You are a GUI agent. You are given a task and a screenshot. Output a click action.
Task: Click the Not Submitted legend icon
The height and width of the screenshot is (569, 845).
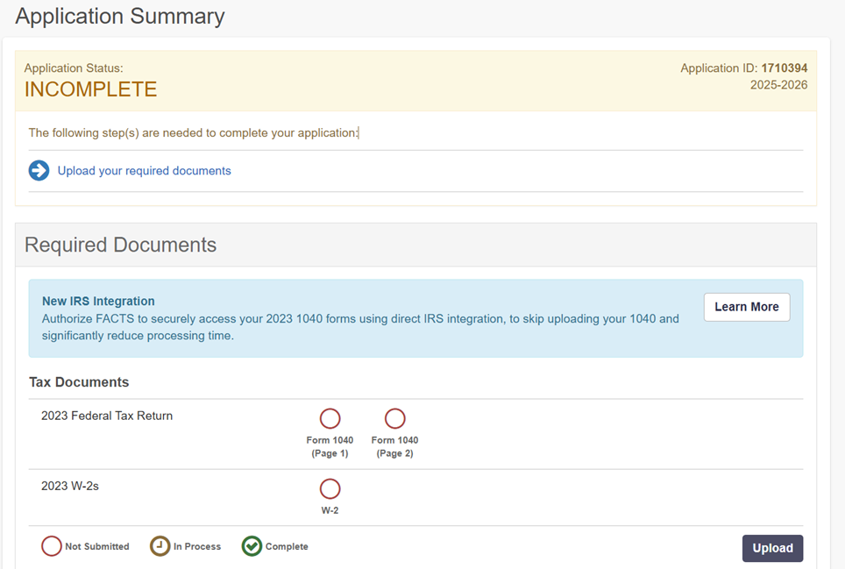[51, 545]
